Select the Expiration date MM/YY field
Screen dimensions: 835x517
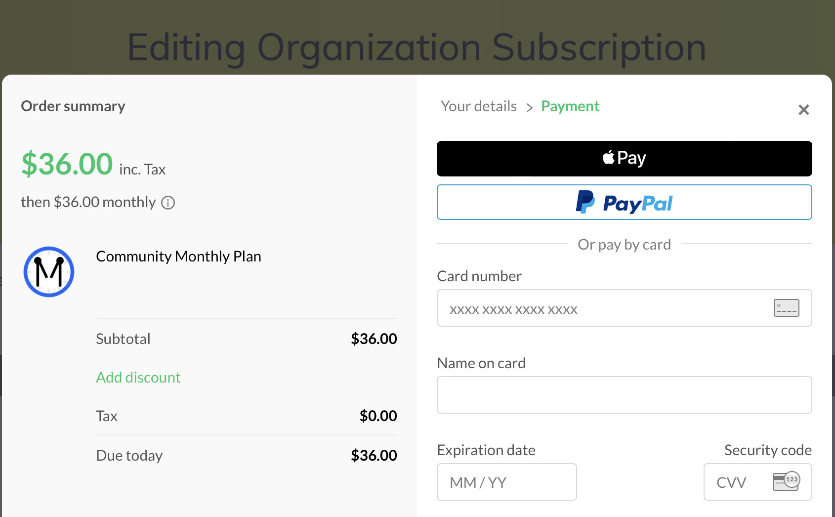(x=506, y=482)
